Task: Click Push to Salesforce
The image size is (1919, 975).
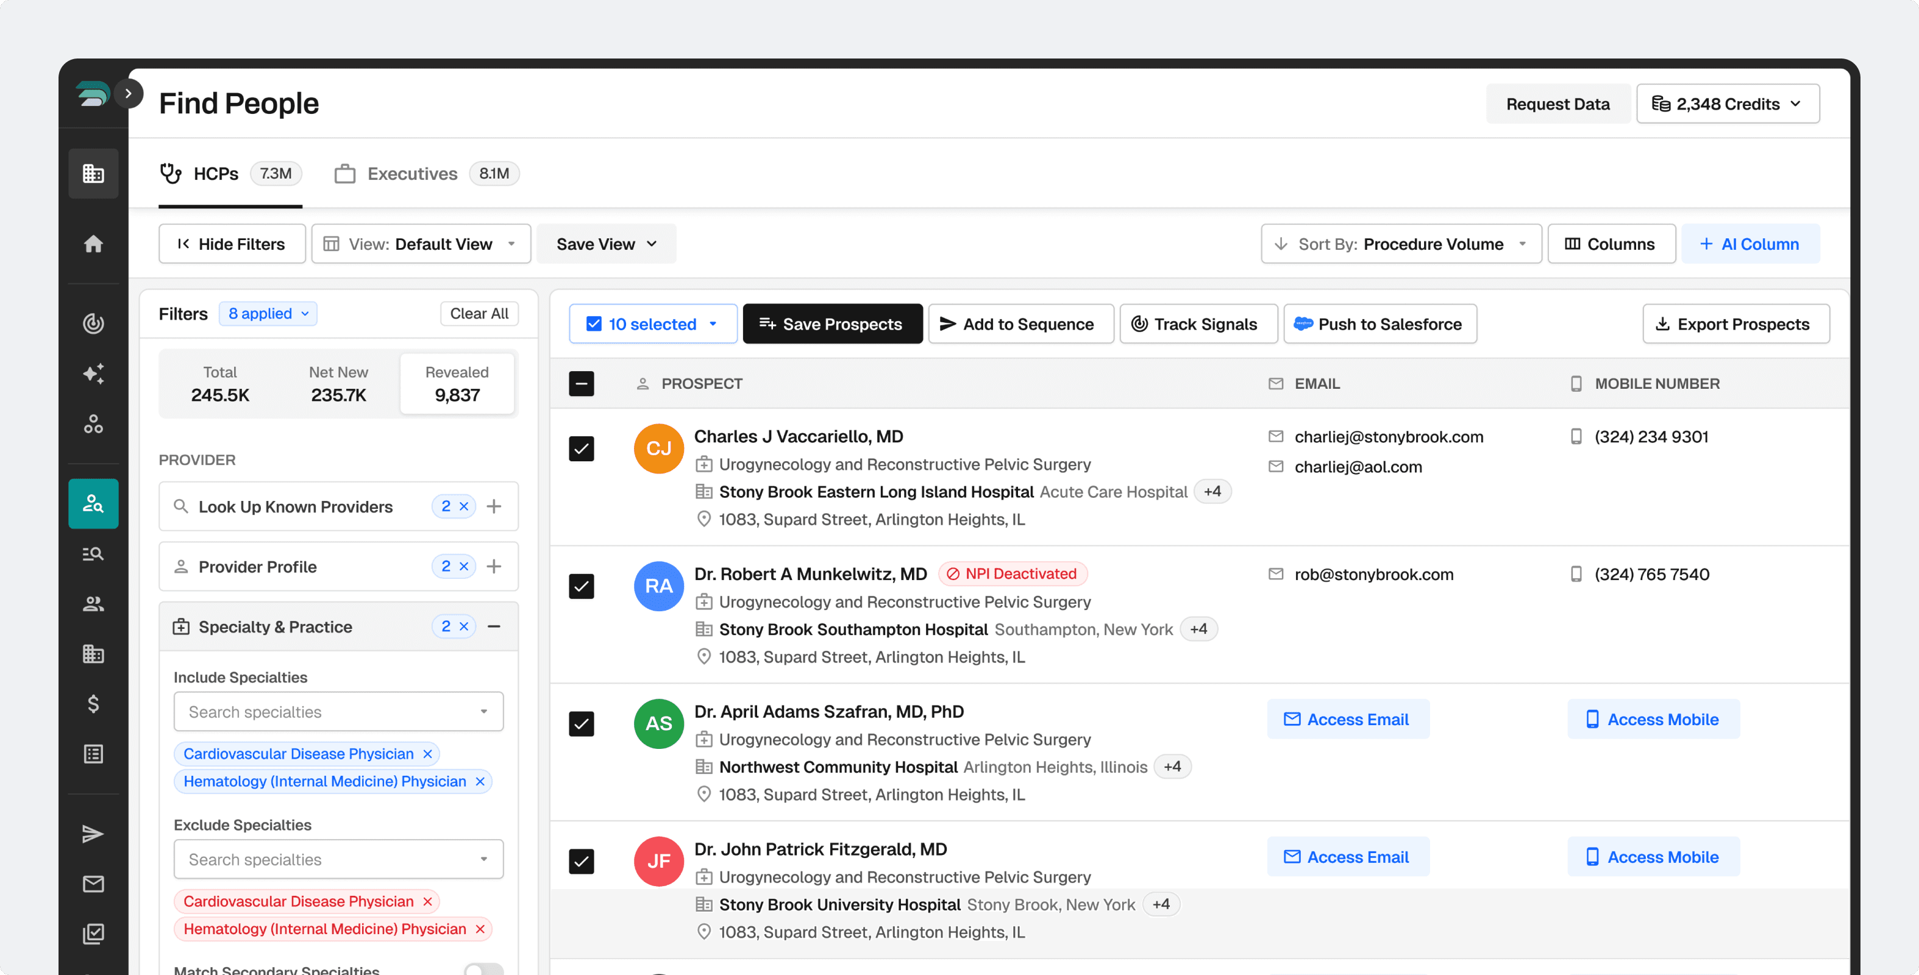Action: (1380, 323)
